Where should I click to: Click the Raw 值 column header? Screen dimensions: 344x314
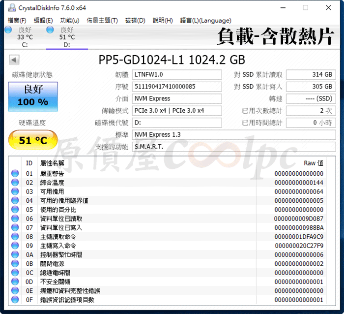coord(314,163)
